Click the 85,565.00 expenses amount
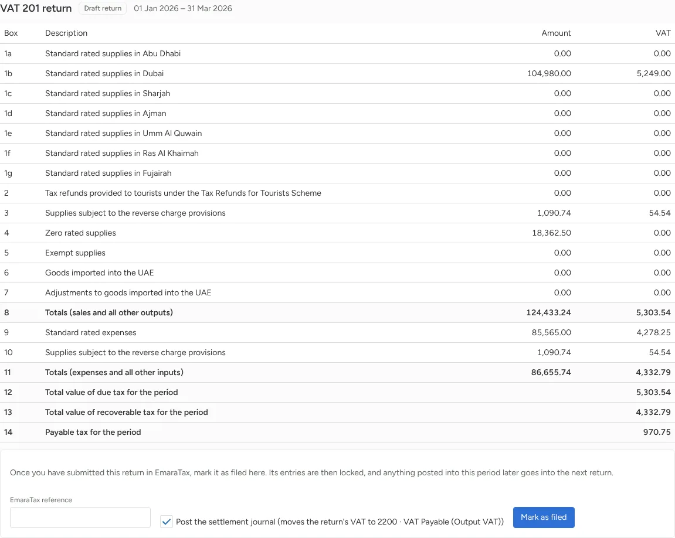This screenshot has height=538, width=675. 551,332
